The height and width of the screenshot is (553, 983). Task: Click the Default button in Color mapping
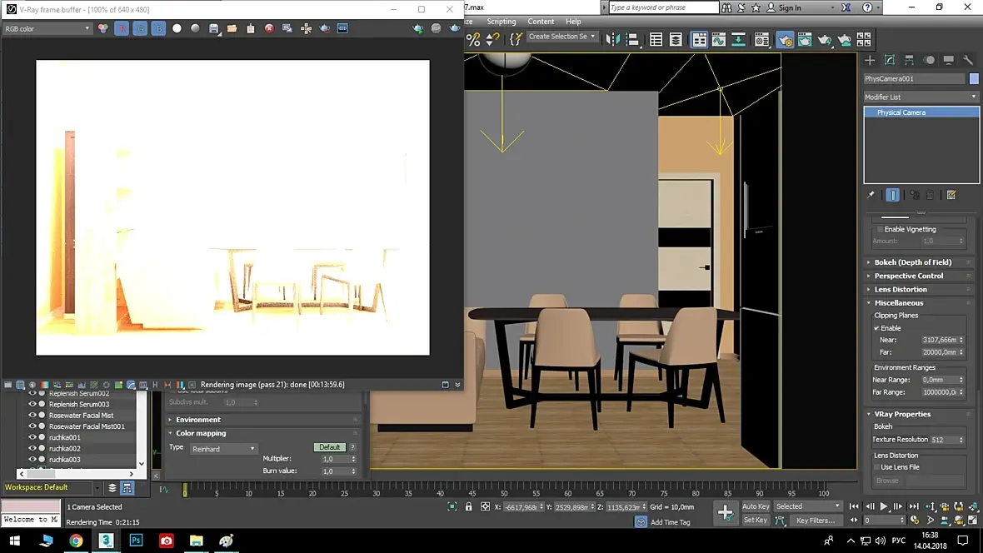point(329,447)
